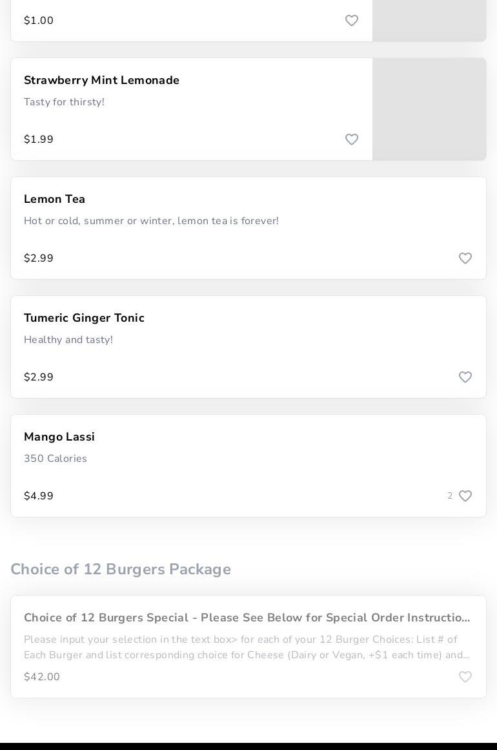Open the Mango Lassi menu item
Image resolution: width=497 pixels, height=750 pixels.
tap(59, 437)
